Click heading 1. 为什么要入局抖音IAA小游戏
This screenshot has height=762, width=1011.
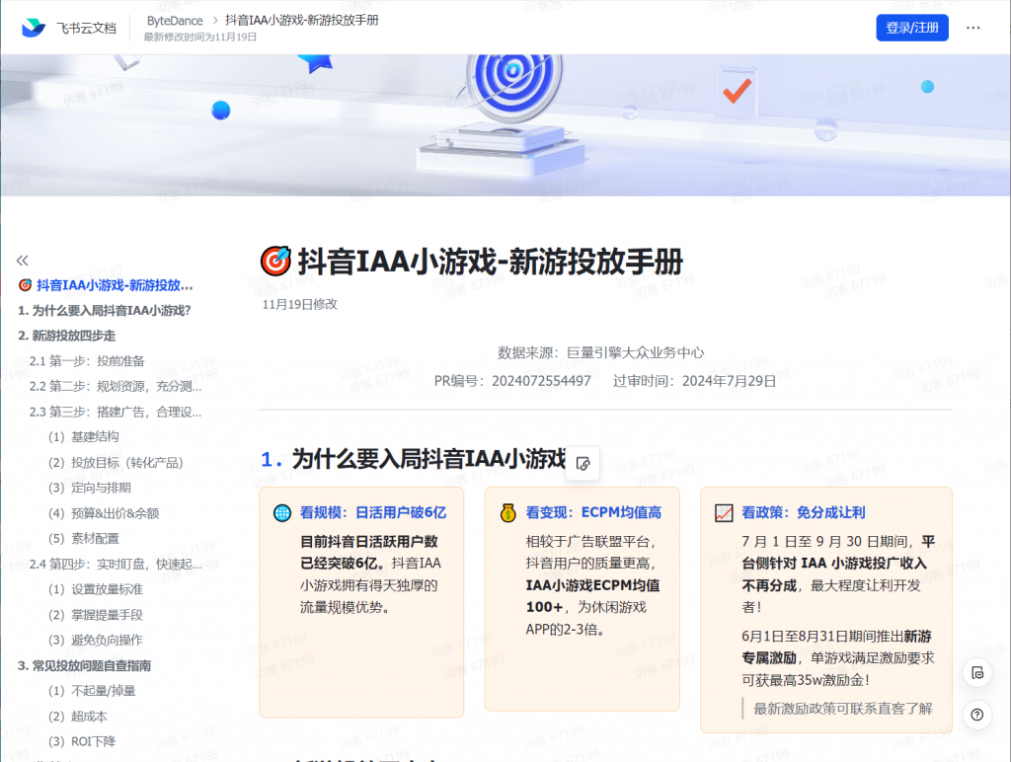[413, 459]
